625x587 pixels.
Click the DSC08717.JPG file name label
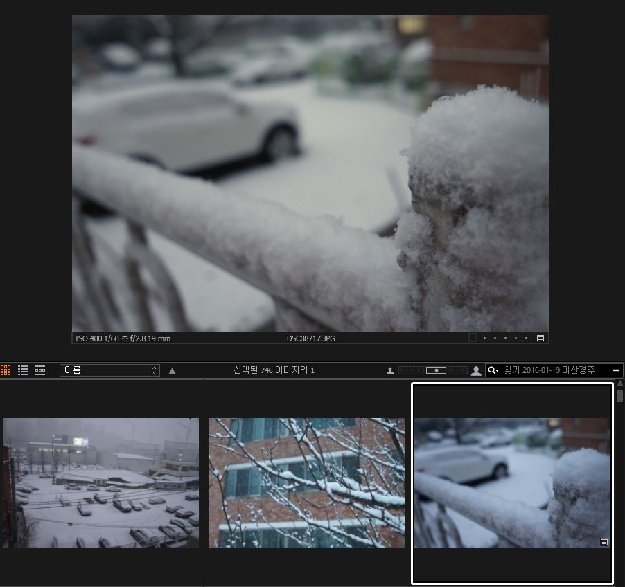coord(311,338)
